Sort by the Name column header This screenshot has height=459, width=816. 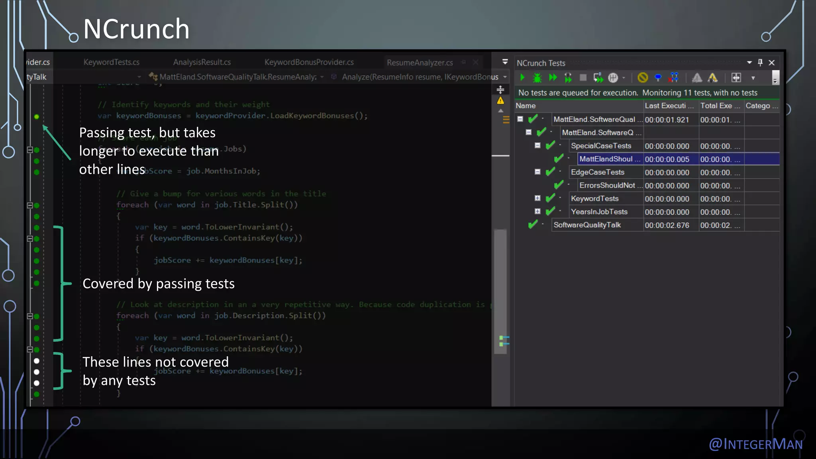pyautogui.click(x=579, y=106)
